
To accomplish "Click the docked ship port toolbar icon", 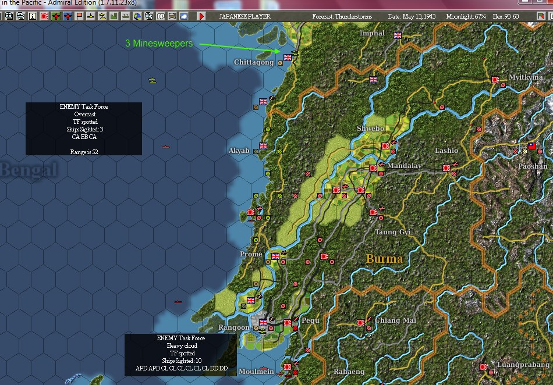I will pyautogui.click(x=126, y=16).
